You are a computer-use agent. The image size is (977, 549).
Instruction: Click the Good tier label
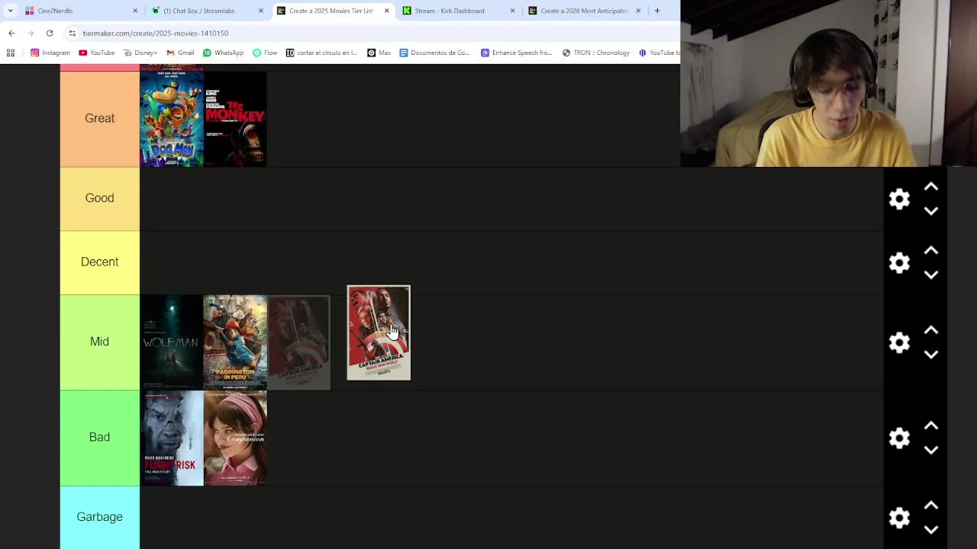[x=99, y=197]
